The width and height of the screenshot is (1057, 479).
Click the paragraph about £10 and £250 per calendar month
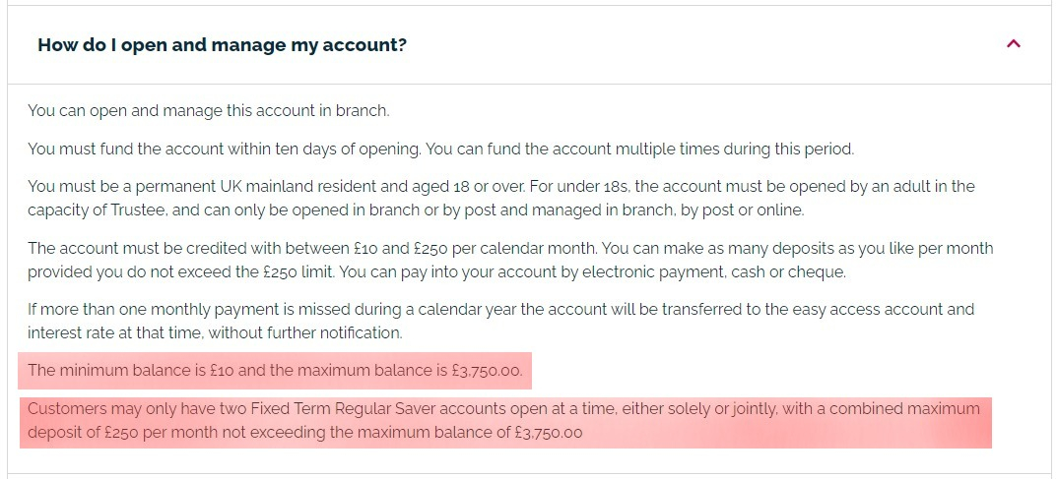pyautogui.click(x=510, y=260)
